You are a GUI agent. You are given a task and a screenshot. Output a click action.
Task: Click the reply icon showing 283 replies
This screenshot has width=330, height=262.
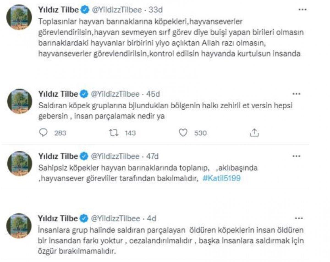point(43,133)
